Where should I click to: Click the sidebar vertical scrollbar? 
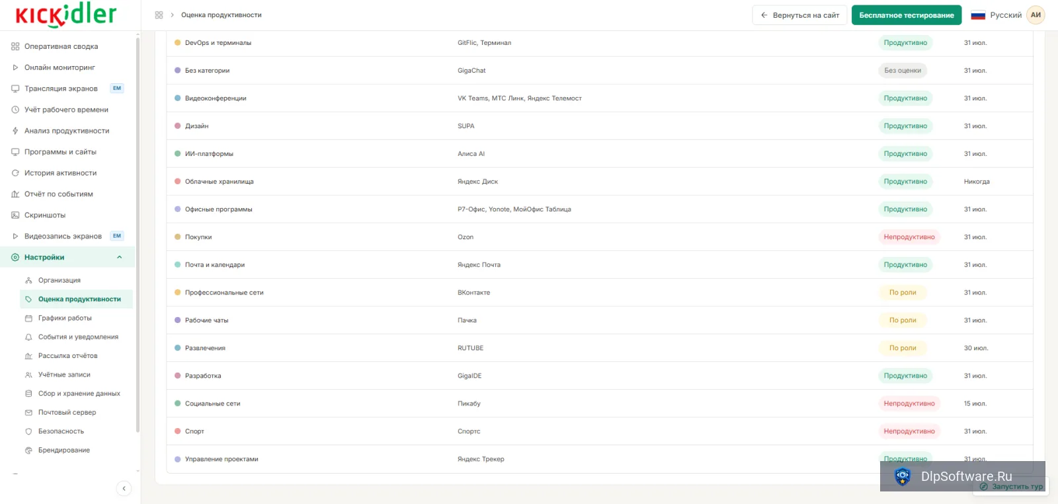138,234
